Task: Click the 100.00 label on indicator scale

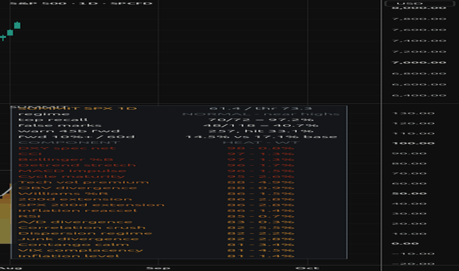Action: [x=413, y=143]
